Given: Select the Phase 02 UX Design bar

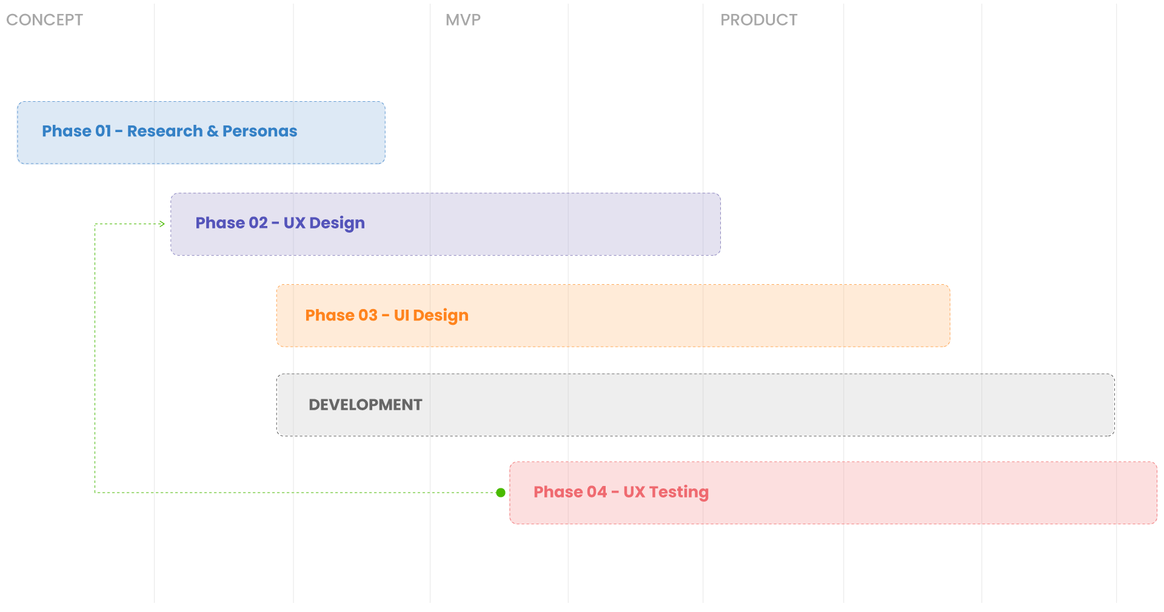Looking at the screenshot, I should click(446, 224).
